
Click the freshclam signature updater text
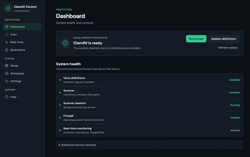(79, 82)
